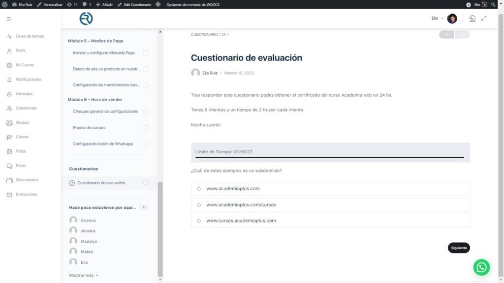Viewport: 504px width, 283px height.
Task: Click Módulo 5 – Medios de Pago heading
Action: pos(95,41)
